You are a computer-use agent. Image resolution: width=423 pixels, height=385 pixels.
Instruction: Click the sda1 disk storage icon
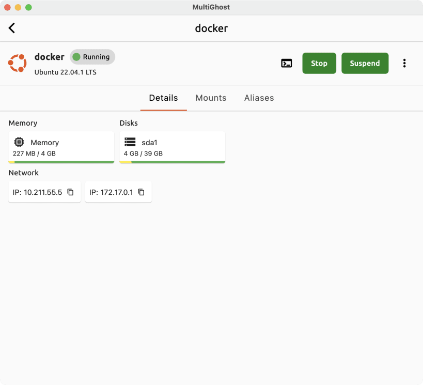130,142
